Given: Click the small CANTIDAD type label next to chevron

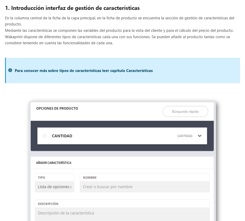Looking at the screenshot, I should pos(185,136).
